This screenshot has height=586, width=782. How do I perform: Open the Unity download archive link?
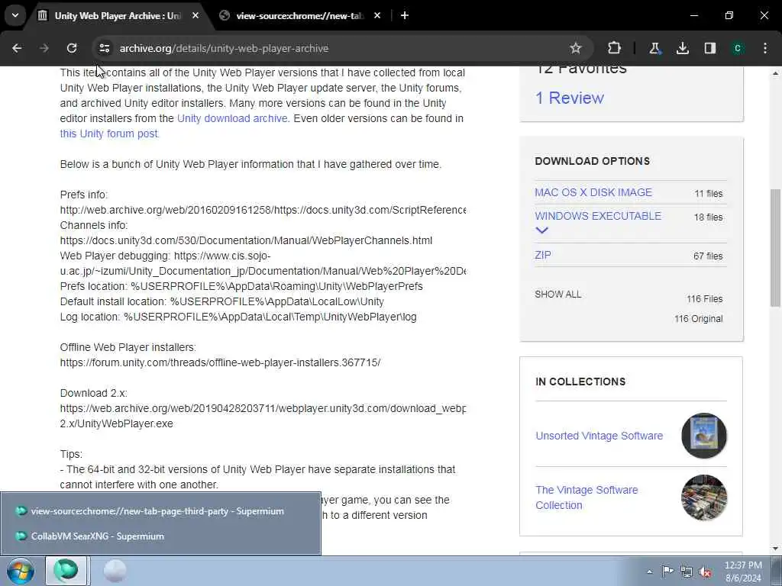pos(232,118)
